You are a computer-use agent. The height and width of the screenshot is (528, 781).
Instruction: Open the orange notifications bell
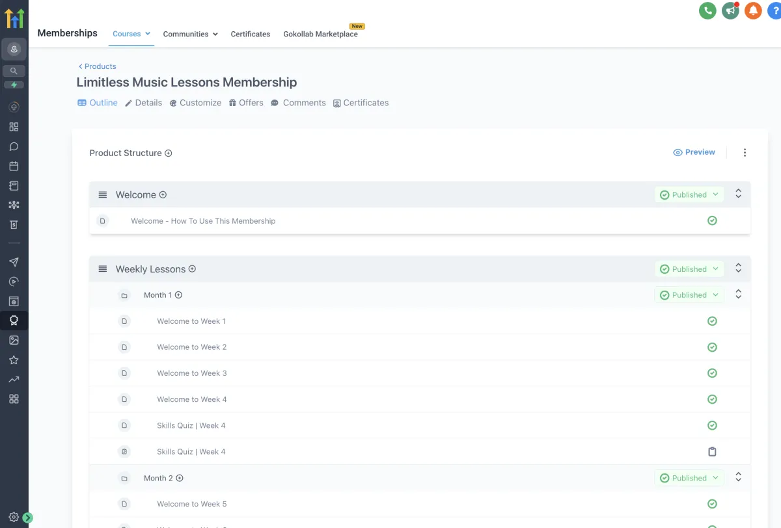point(753,10)
